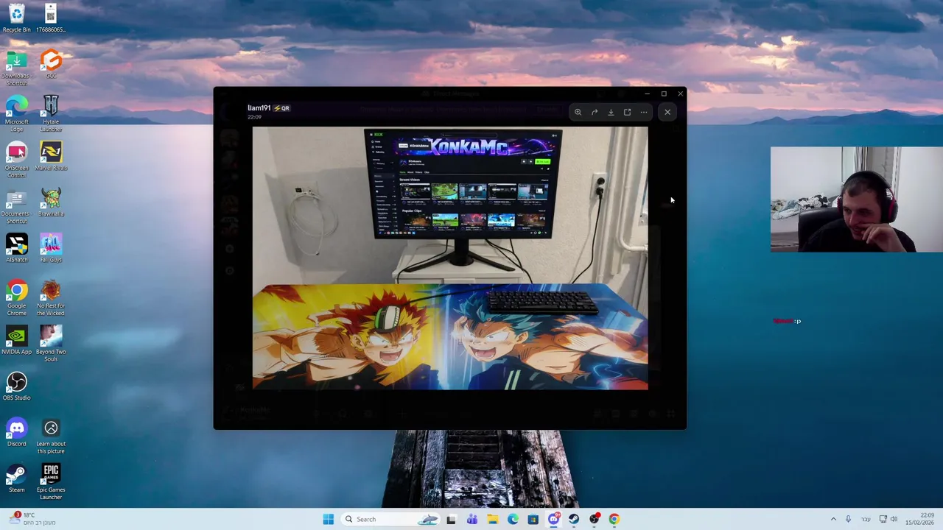Screen dimensions: 943x530
Task: Expand hidden system tray icons chevron
Action: [833, 519]
